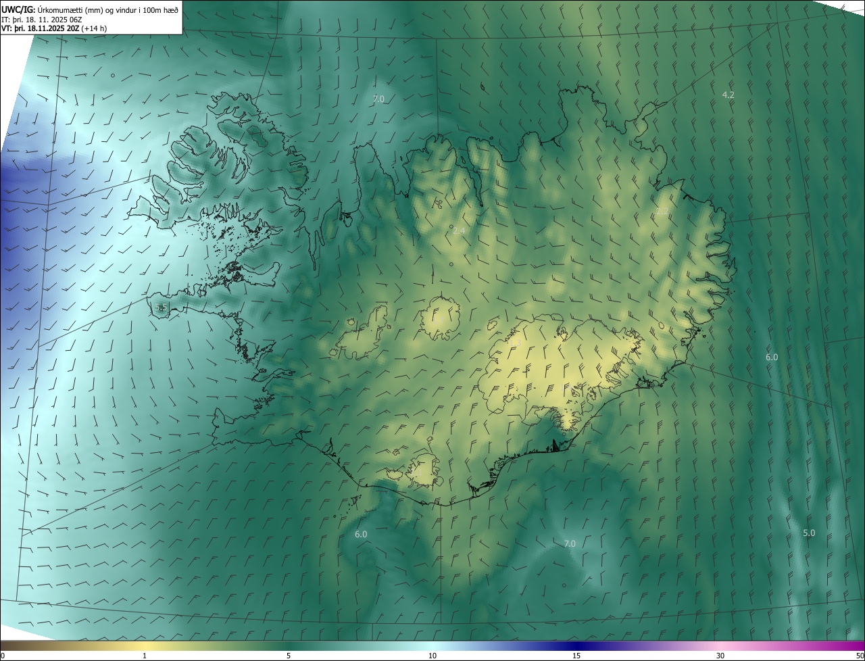Click the 5.5 value label on the map
This screenshot has height=661, width=865.
161,308
